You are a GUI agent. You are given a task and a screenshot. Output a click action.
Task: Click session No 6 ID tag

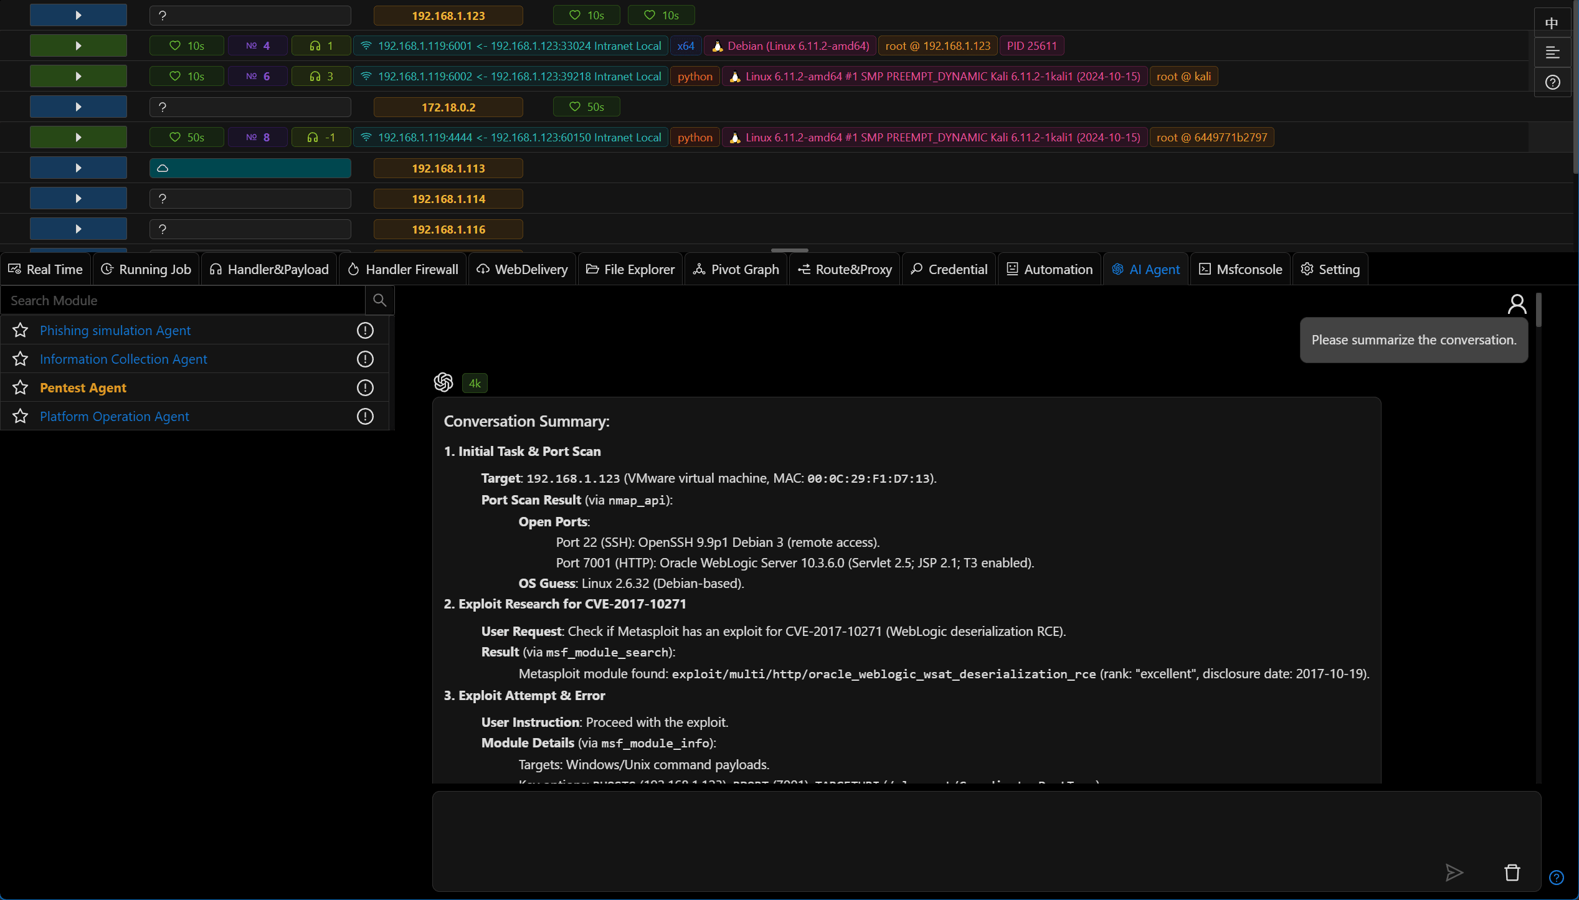pyautogui.click(x=258, y=76)
